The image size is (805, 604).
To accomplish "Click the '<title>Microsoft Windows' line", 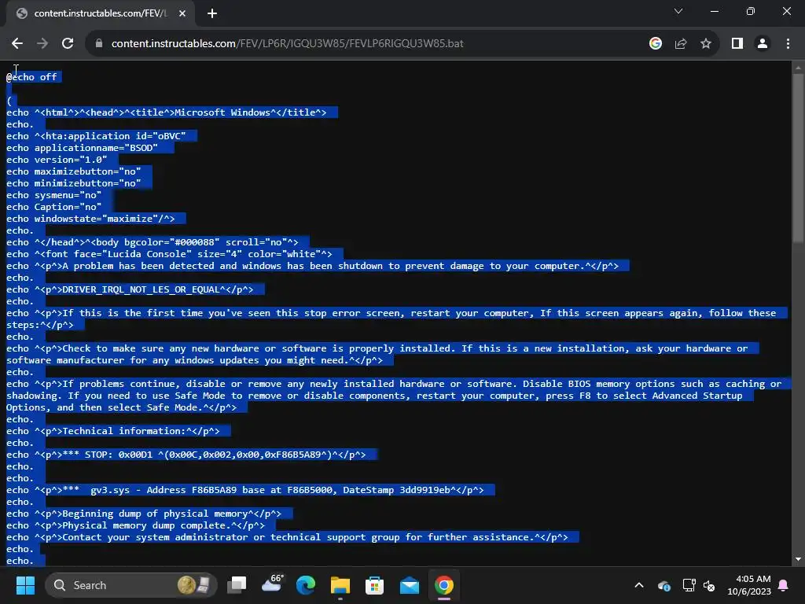I will point(167,112).
